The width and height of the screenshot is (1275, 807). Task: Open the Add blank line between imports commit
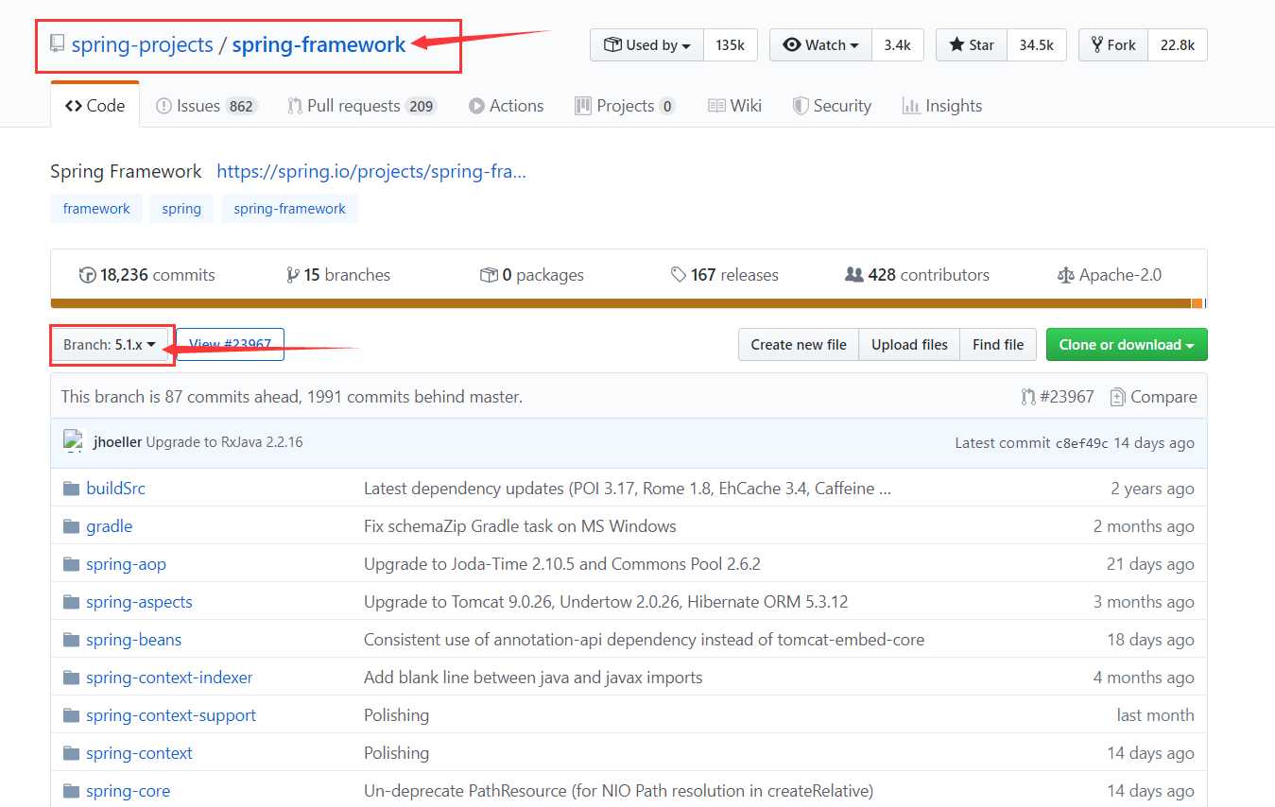click(533, 678)
